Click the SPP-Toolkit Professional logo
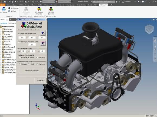 [32, 25]
